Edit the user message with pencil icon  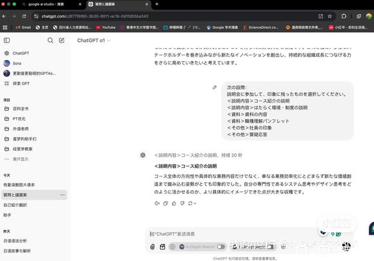(215, 88)
